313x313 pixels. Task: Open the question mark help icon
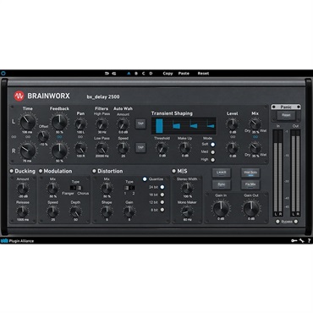309,240
